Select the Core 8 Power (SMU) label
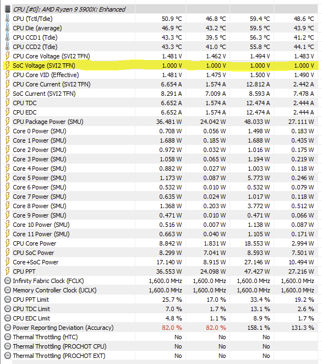Screen dimensions: 322x364 [40, 206]
